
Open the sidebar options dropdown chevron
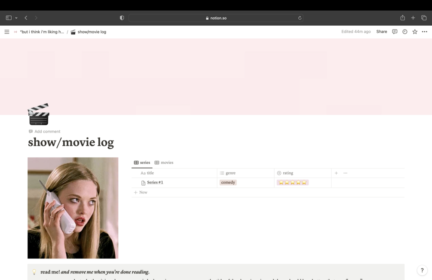pos(16,18)
